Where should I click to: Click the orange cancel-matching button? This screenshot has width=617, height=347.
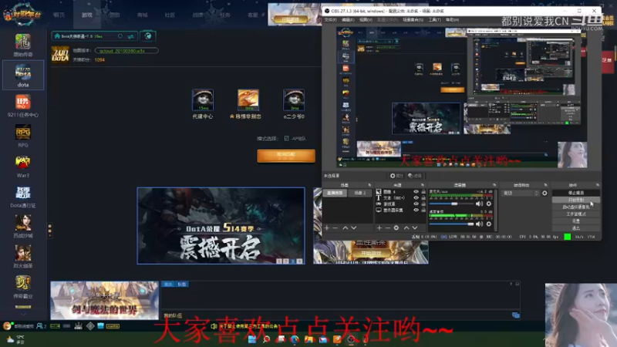click(286, 156)
